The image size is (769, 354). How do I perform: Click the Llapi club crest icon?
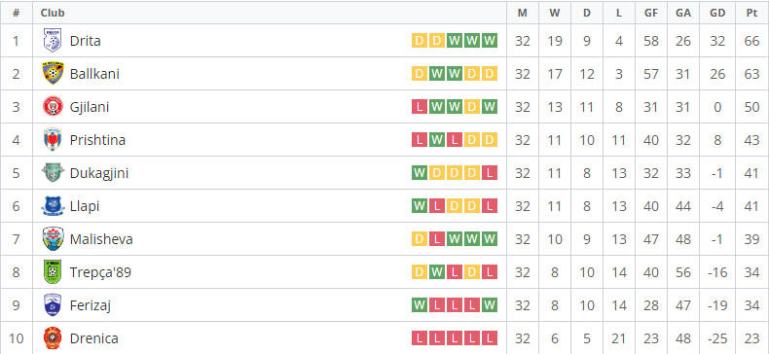53,206
